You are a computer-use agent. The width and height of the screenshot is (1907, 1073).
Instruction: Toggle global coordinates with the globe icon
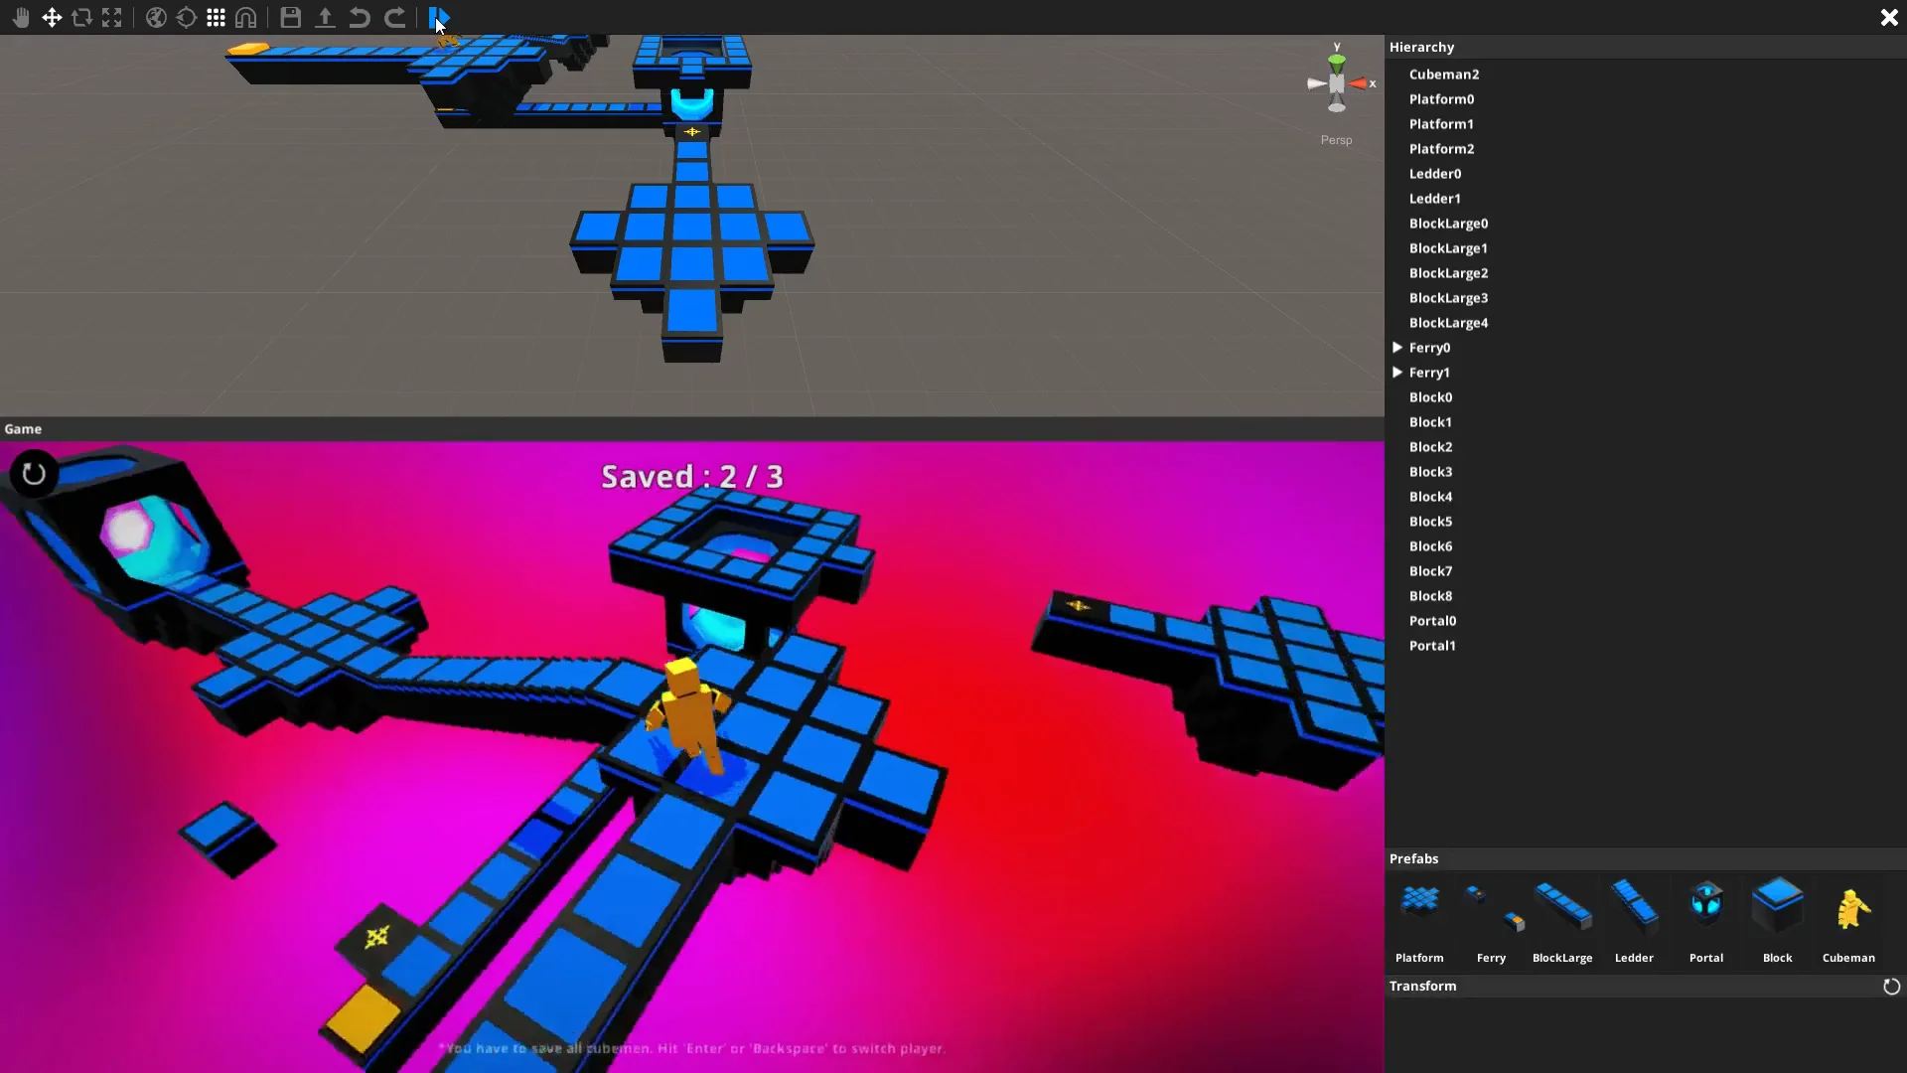(x=156, y=17)
